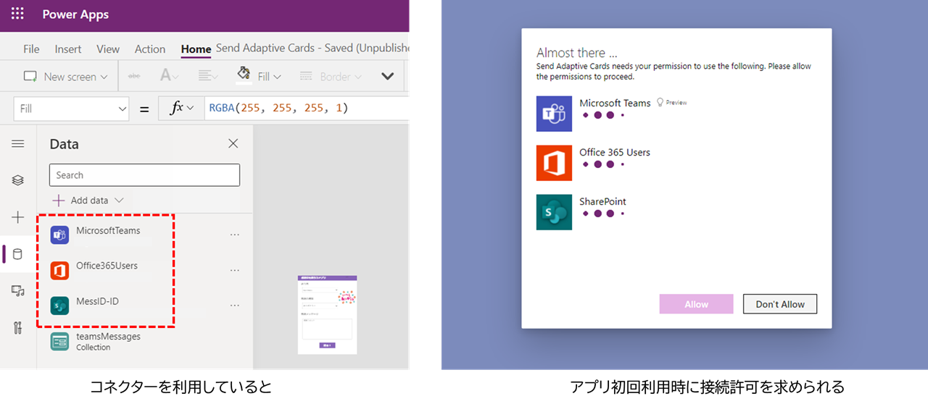This screenshot has width=928, height=404.
Task: Select the MessID-ID SharePoint list icon
Action: (59, 306)
